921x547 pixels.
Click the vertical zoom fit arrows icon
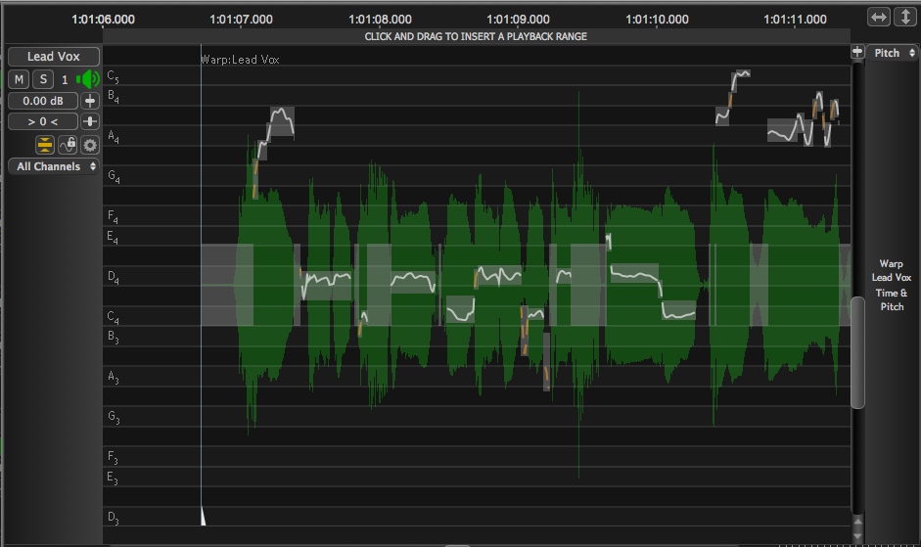tap(905, 18)
